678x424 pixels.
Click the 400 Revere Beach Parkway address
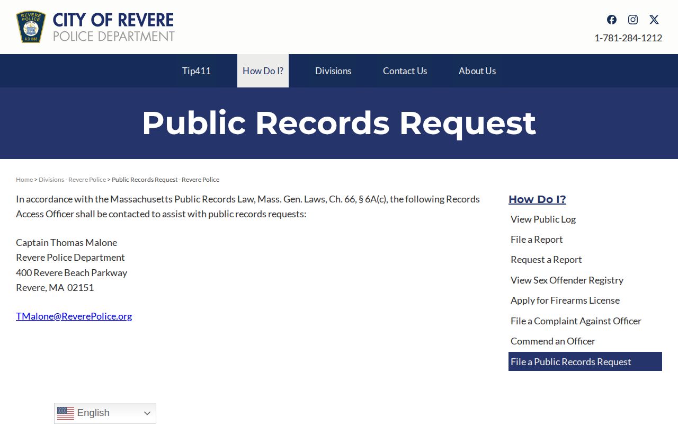(x=72, y=273)
